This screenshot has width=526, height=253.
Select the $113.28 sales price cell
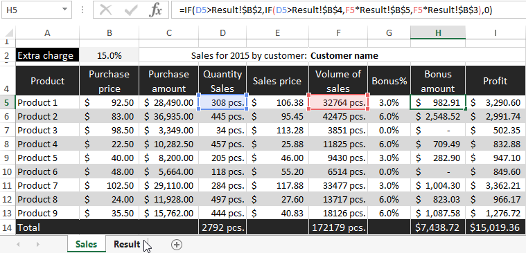click(x=277, y=130)
